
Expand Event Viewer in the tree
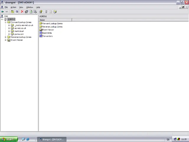click(5, 40)
